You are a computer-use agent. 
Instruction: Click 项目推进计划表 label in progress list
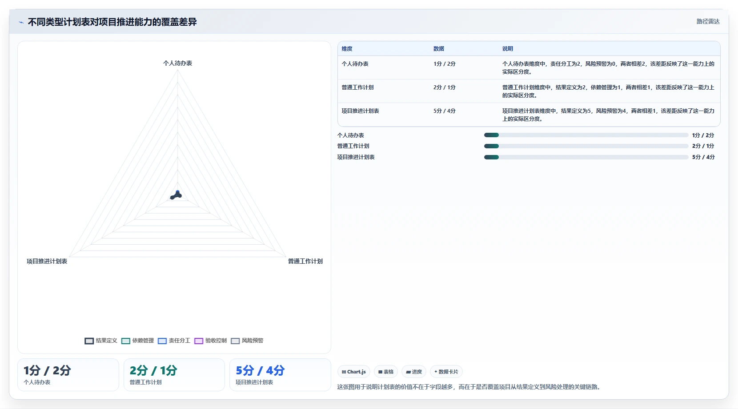click(x=356, y=157)
